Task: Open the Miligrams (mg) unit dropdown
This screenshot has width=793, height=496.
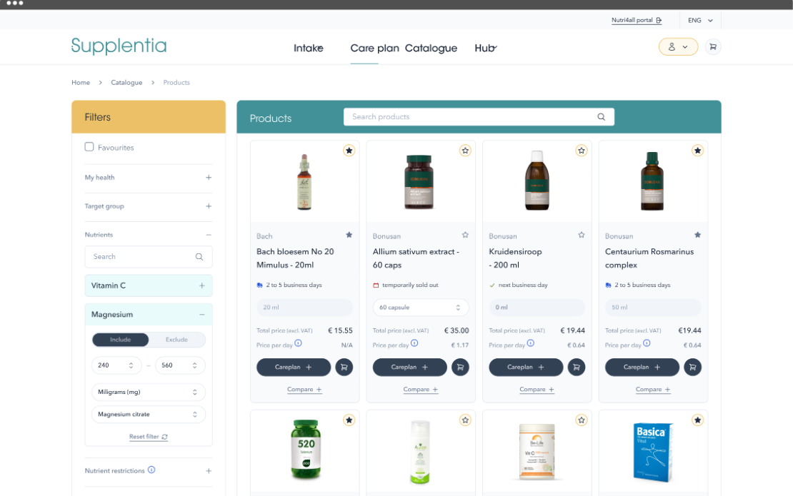Action: pos(148,392)
